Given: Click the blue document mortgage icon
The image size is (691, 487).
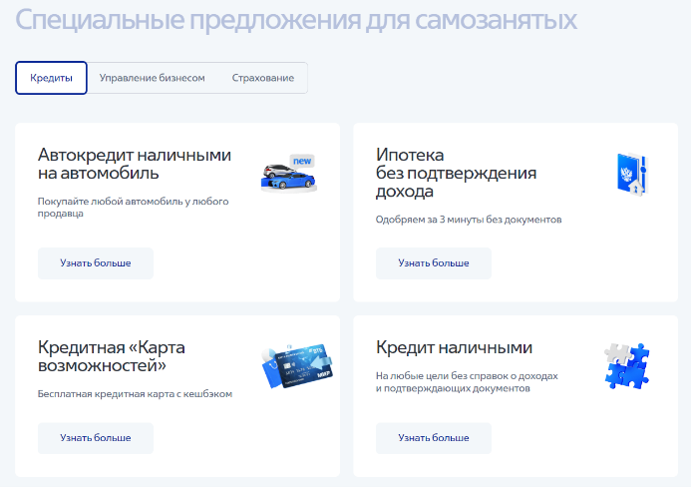Looking at the screenshot, I should [x=630, y=175].
